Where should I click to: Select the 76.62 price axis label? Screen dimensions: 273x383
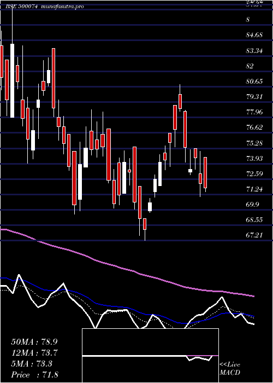(254, 127)
